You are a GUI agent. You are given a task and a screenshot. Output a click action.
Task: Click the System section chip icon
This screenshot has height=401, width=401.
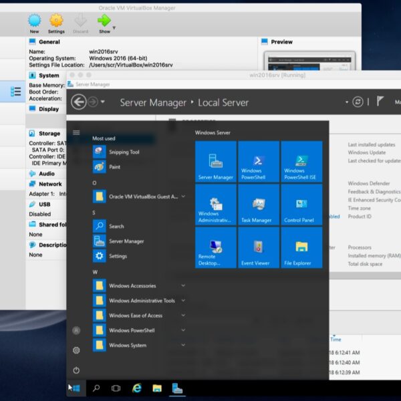(x=32, y=75)
